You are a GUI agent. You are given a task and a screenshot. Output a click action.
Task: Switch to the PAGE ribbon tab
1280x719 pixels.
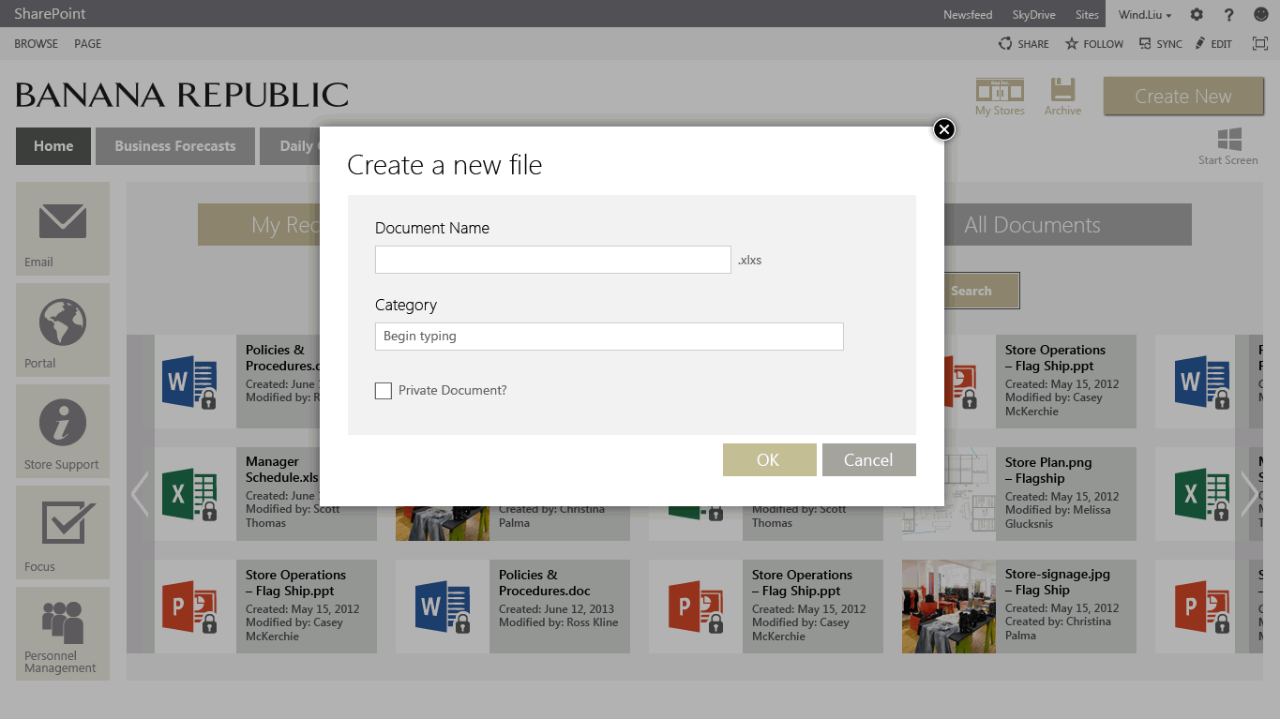pos(88,44)
